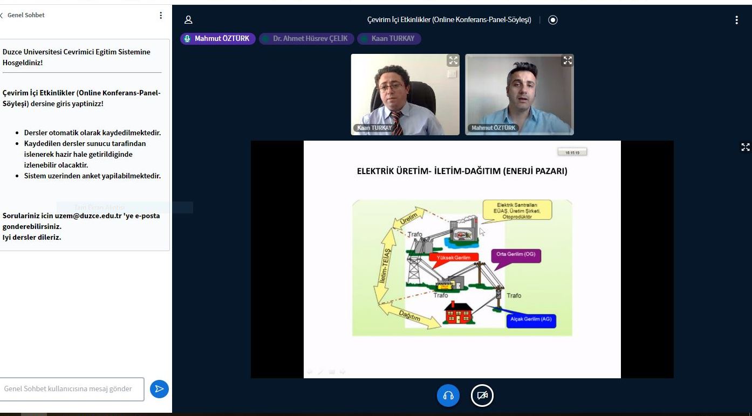Toggle the headset audio button

tap(448, 396)
